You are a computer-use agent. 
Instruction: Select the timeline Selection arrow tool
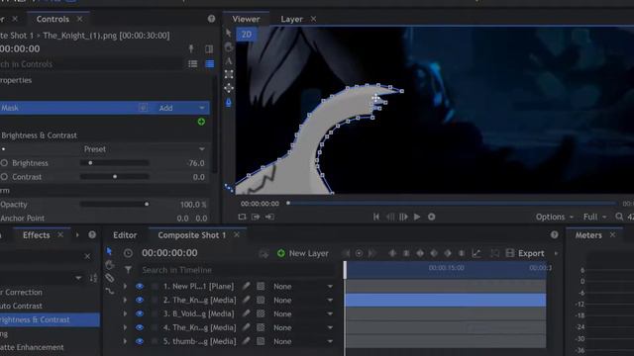coord(109,252)
